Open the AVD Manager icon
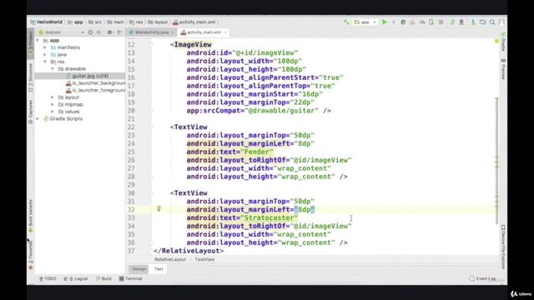This screenshot has height=300, width=534. point(461,22)
